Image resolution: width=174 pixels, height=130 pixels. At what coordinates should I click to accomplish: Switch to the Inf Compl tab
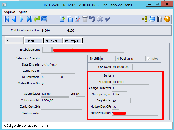click(x=53, y=41)
